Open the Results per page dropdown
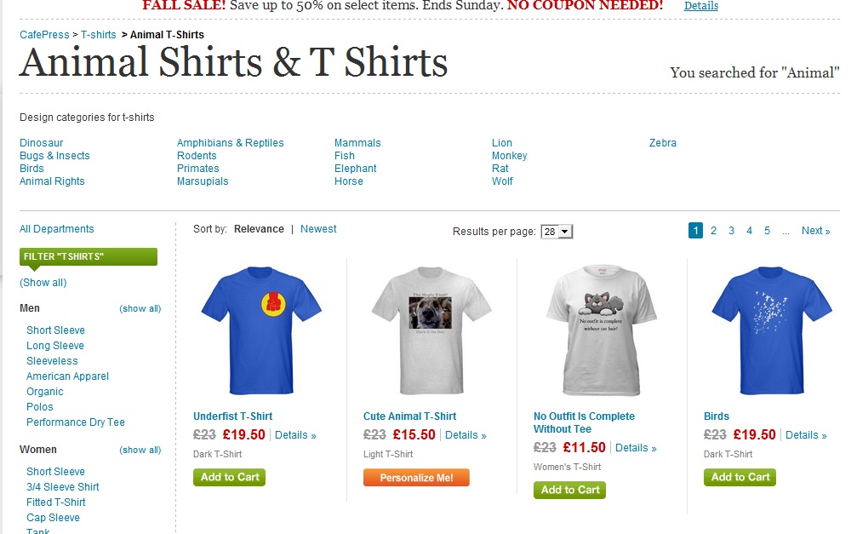This screenshot has height=534, width=857. click(557, 232)
